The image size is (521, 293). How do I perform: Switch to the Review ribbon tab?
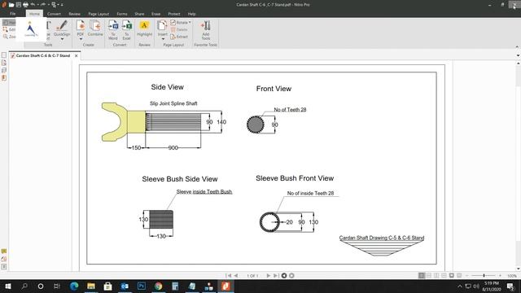click(x=74, y=14)
